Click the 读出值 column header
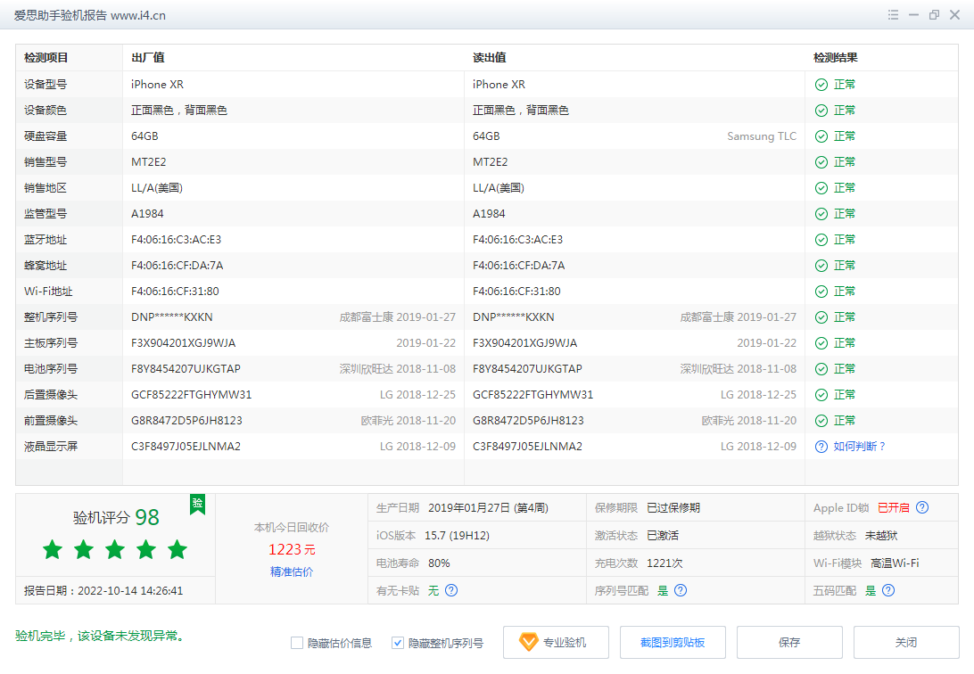Screen dimensions: 974x674 pos(490,58)
